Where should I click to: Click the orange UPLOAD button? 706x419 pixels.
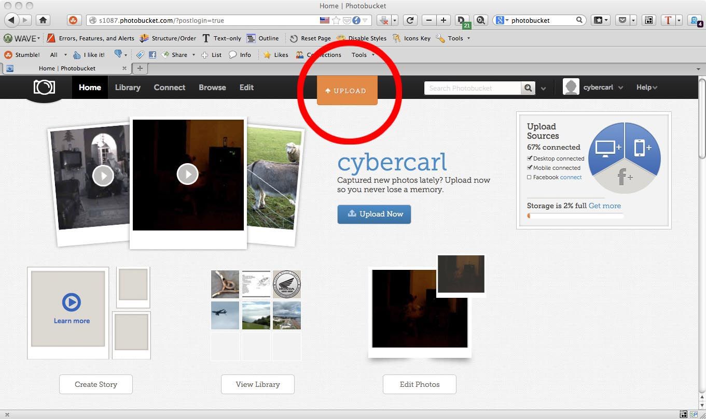347,91
